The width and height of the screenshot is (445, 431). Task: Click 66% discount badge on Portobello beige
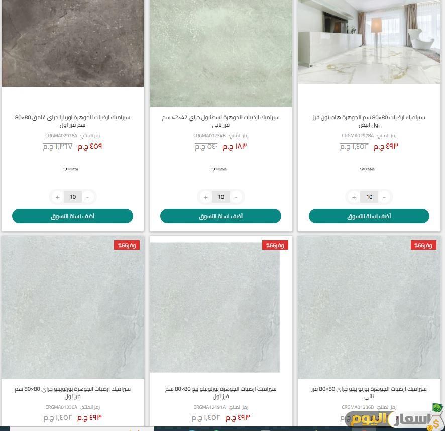[x=275, y=245]
